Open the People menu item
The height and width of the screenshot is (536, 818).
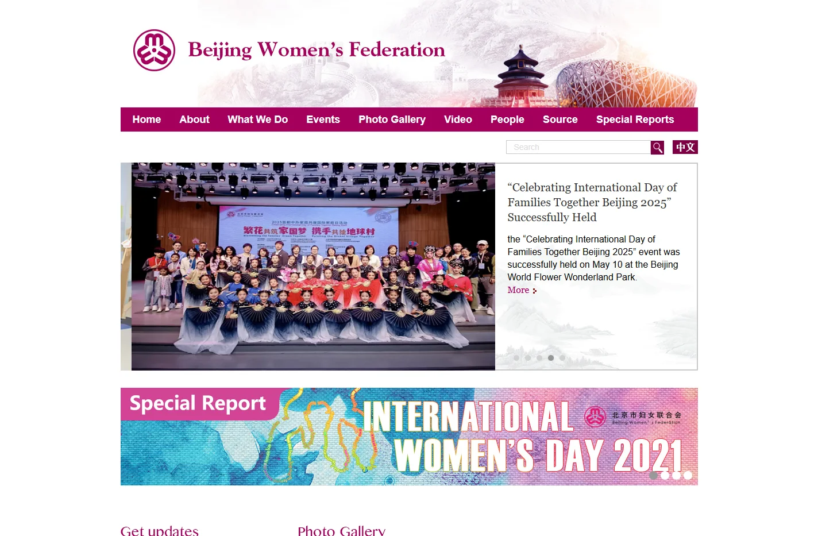(507, 119)
